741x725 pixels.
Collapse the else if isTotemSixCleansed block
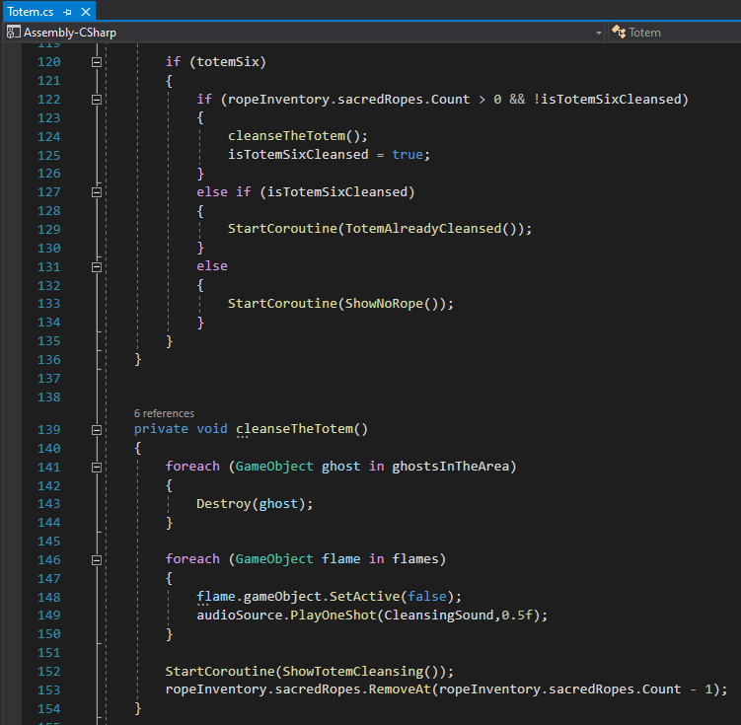[x=97, y=192]
